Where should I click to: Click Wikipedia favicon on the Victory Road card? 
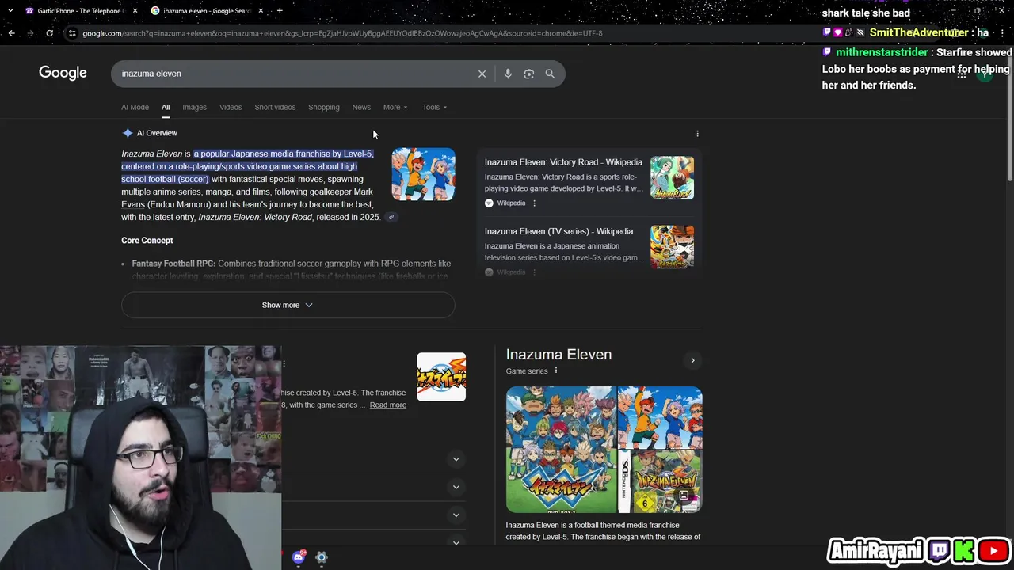[x=489, y=203]
